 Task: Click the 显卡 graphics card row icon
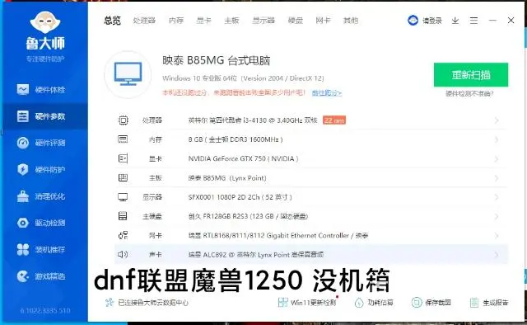pyautogui.click(x=123, y=158)
